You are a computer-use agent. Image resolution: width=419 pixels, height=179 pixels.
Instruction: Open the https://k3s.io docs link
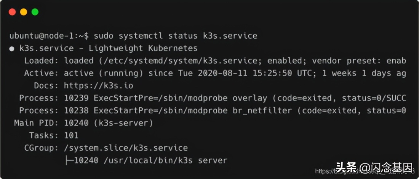(98, 85)
